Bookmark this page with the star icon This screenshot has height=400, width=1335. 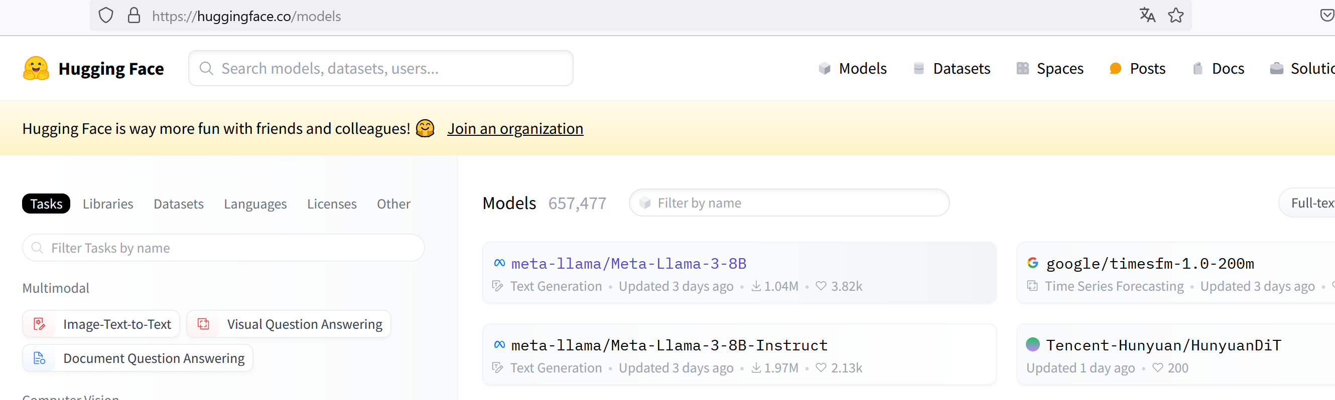pyautogui.click(x=1175, y=16)
